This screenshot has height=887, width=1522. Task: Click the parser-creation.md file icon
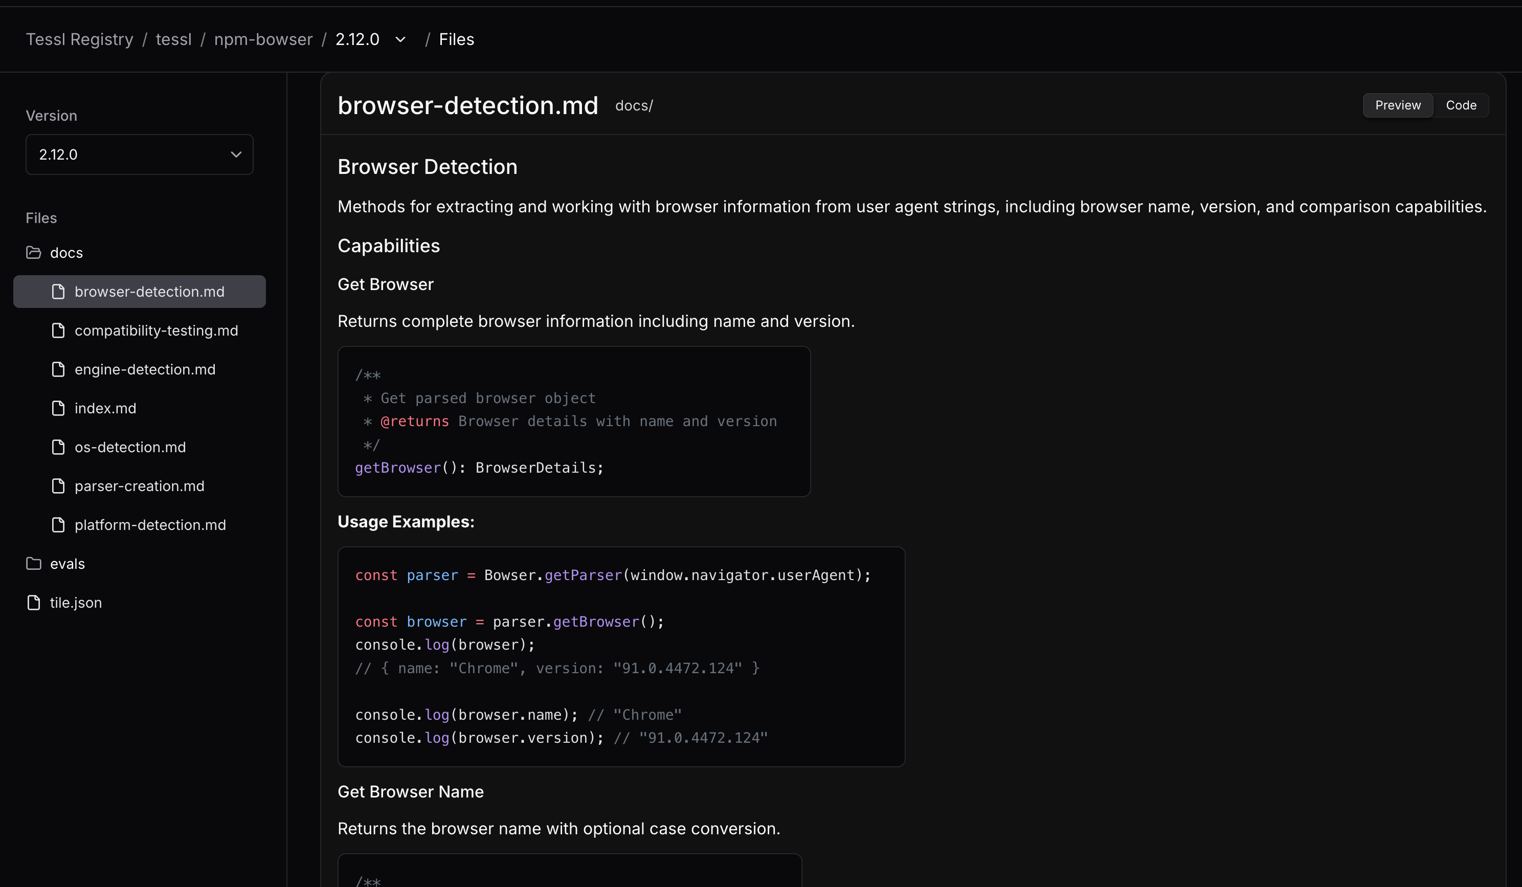point(58,486)
